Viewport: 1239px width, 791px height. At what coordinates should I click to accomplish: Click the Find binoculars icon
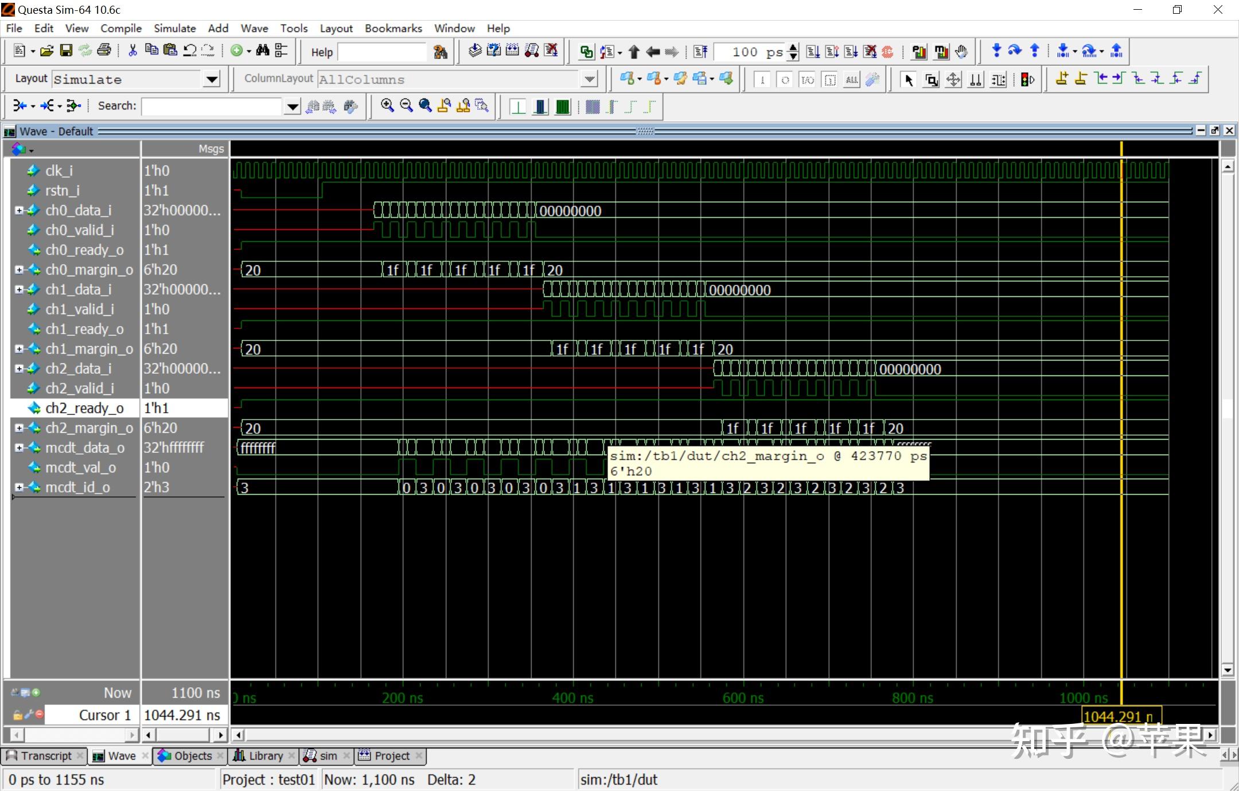(x=263, y=51)
